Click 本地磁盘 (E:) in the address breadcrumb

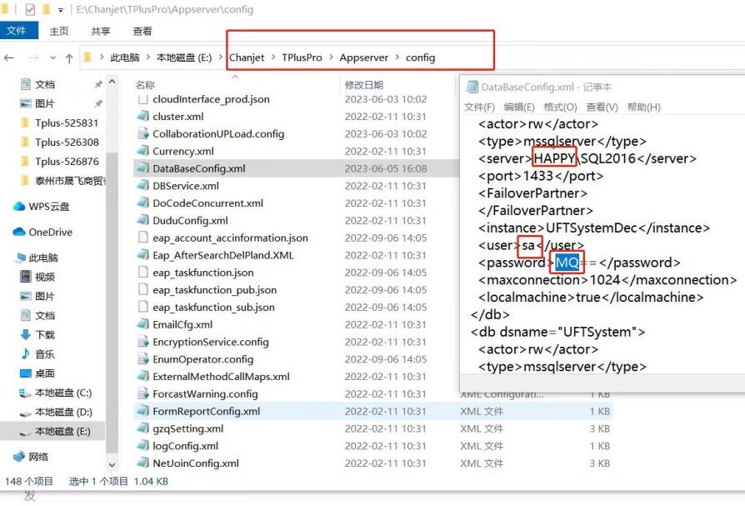tap(184, 58)
